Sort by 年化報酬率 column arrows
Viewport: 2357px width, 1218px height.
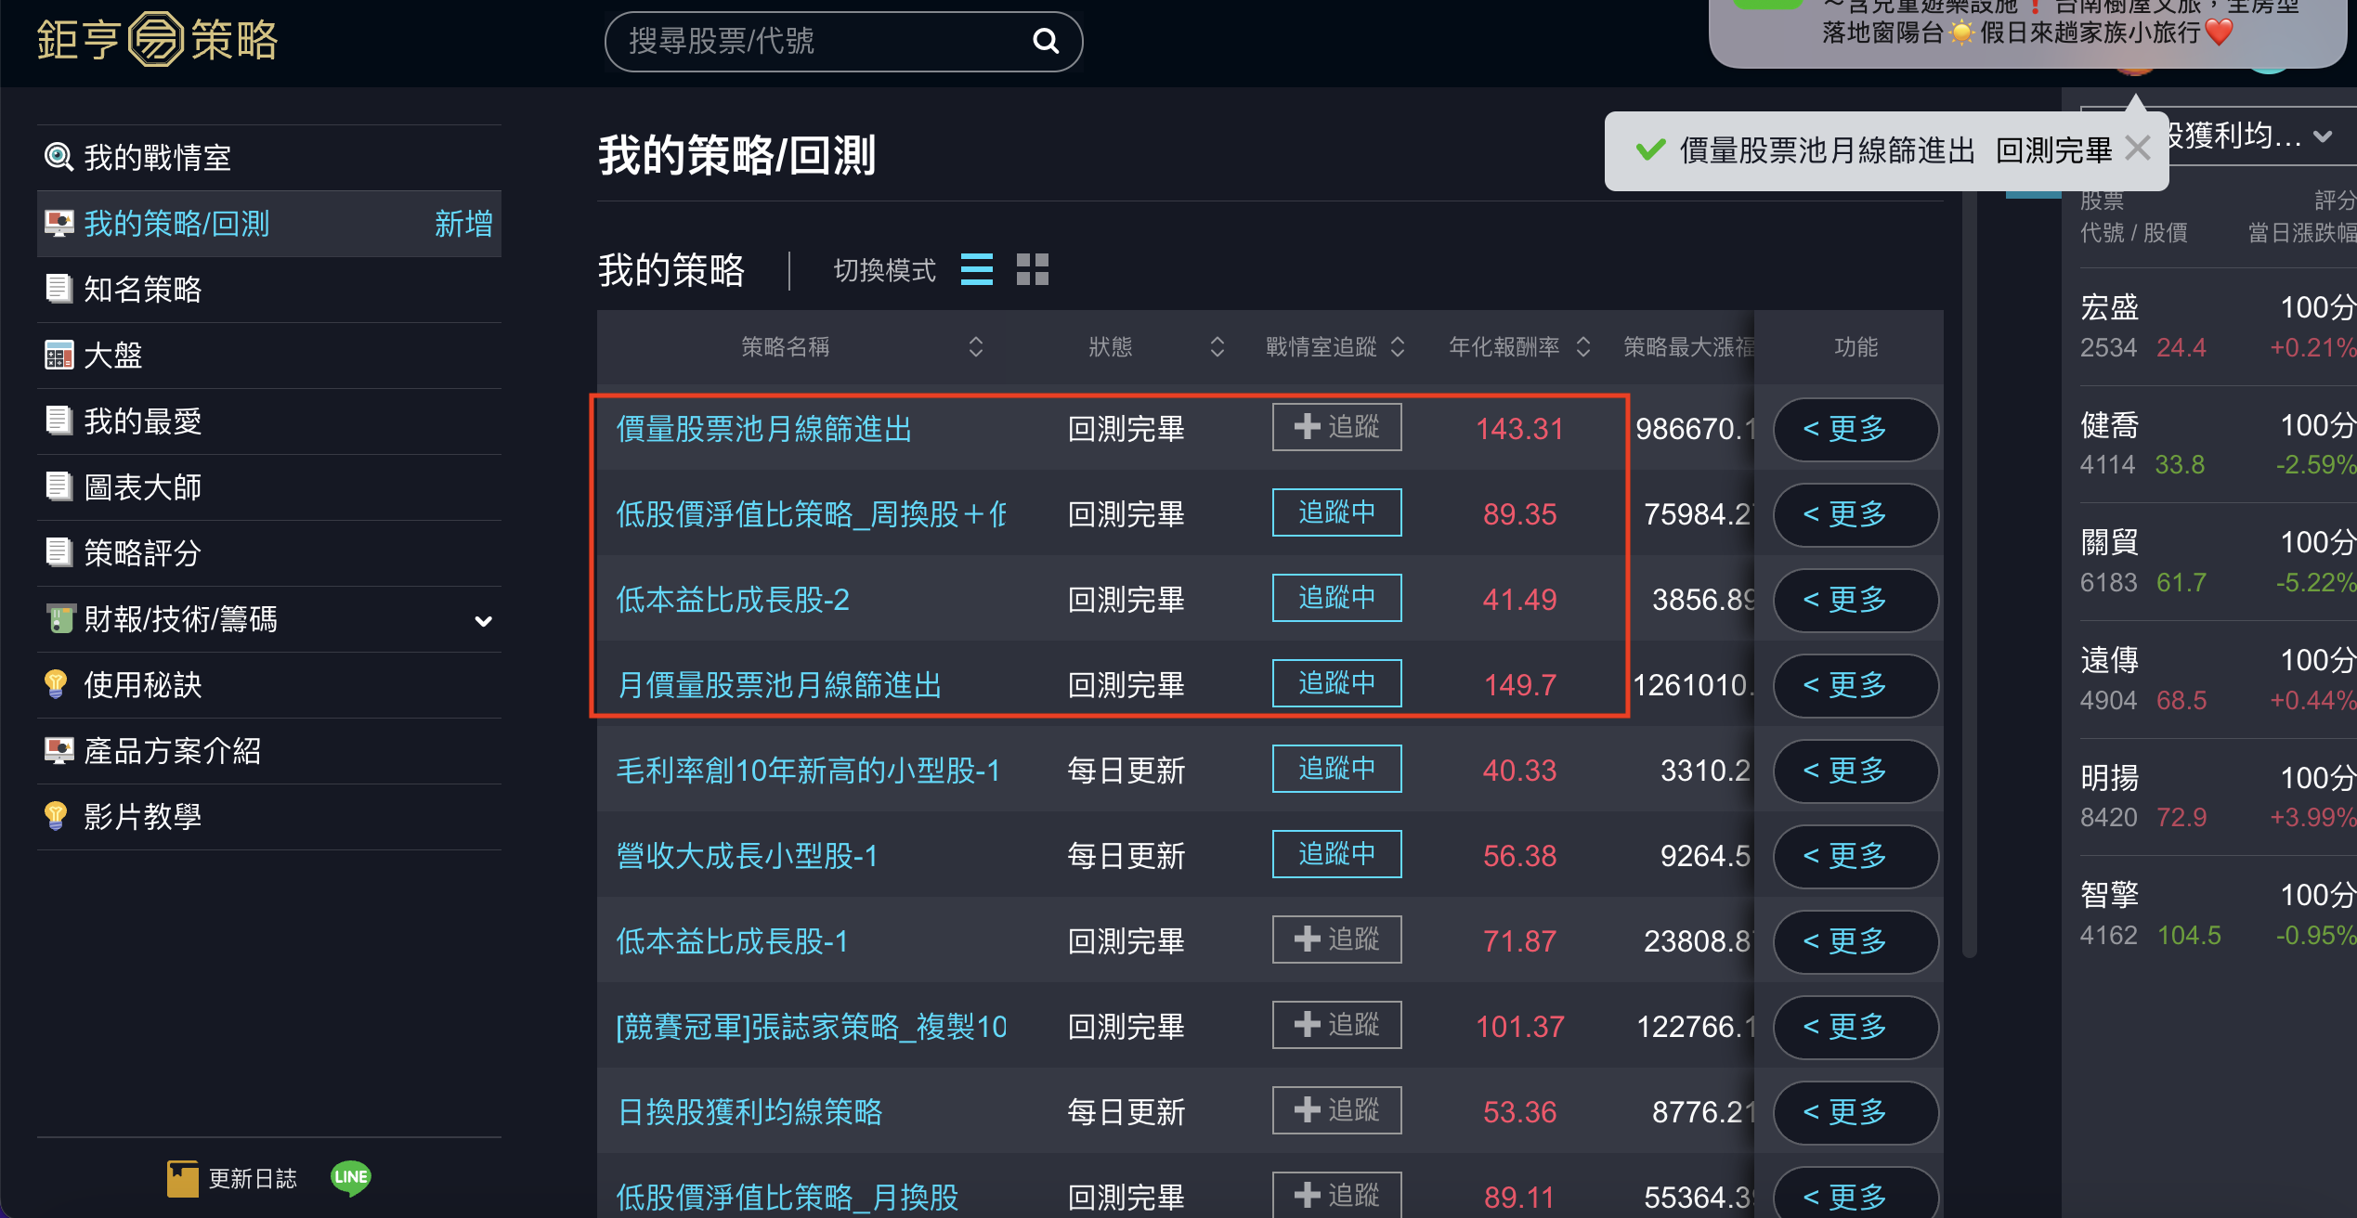(x=1583, y=347)
